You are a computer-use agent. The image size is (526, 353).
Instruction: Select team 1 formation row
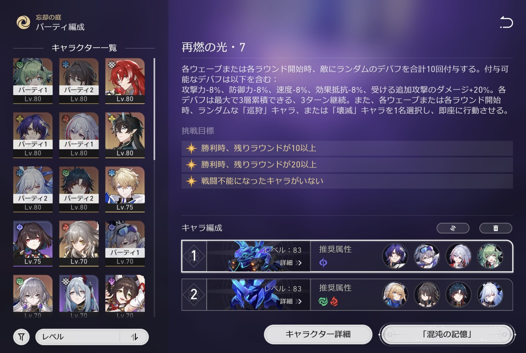coord(347,256)
